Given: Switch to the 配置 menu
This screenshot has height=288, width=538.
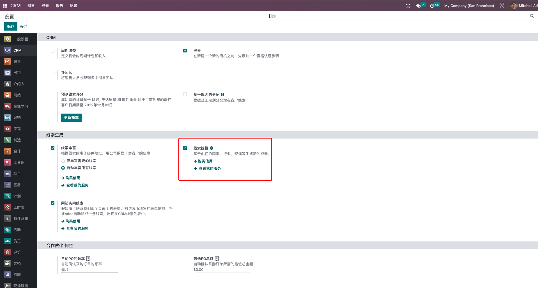Looking at the screenshot, I should tap(73, 6).
